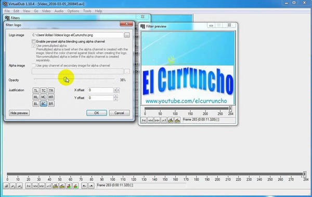Click the scene forward scan icon in main toolbar
This screenshot has width=312, height=197.
75,186
